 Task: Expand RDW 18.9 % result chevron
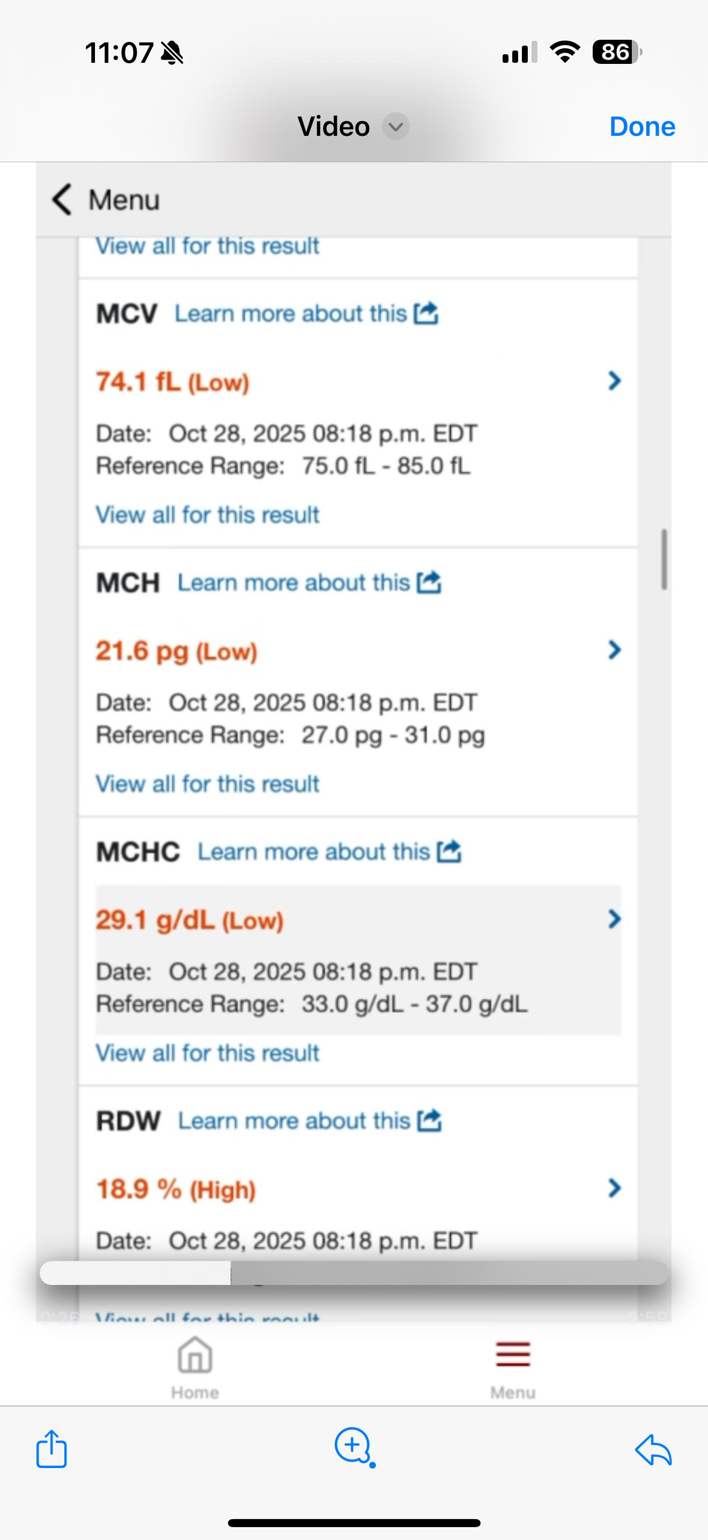614,1188
